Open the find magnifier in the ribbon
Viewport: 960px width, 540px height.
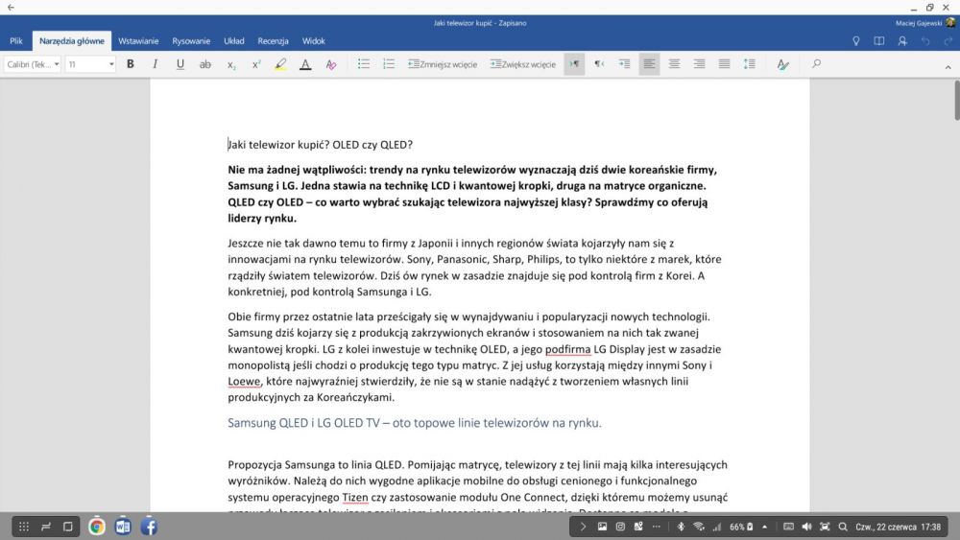pos(816,63)
